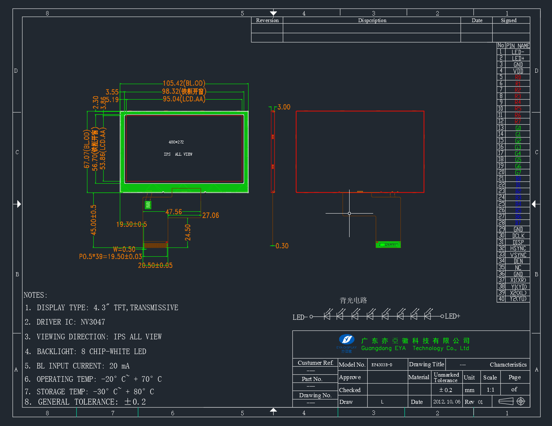
Task: Select the 67.07(BL.OD) vertical dimension
Action: pyautogui.click(x=87, y=149)
